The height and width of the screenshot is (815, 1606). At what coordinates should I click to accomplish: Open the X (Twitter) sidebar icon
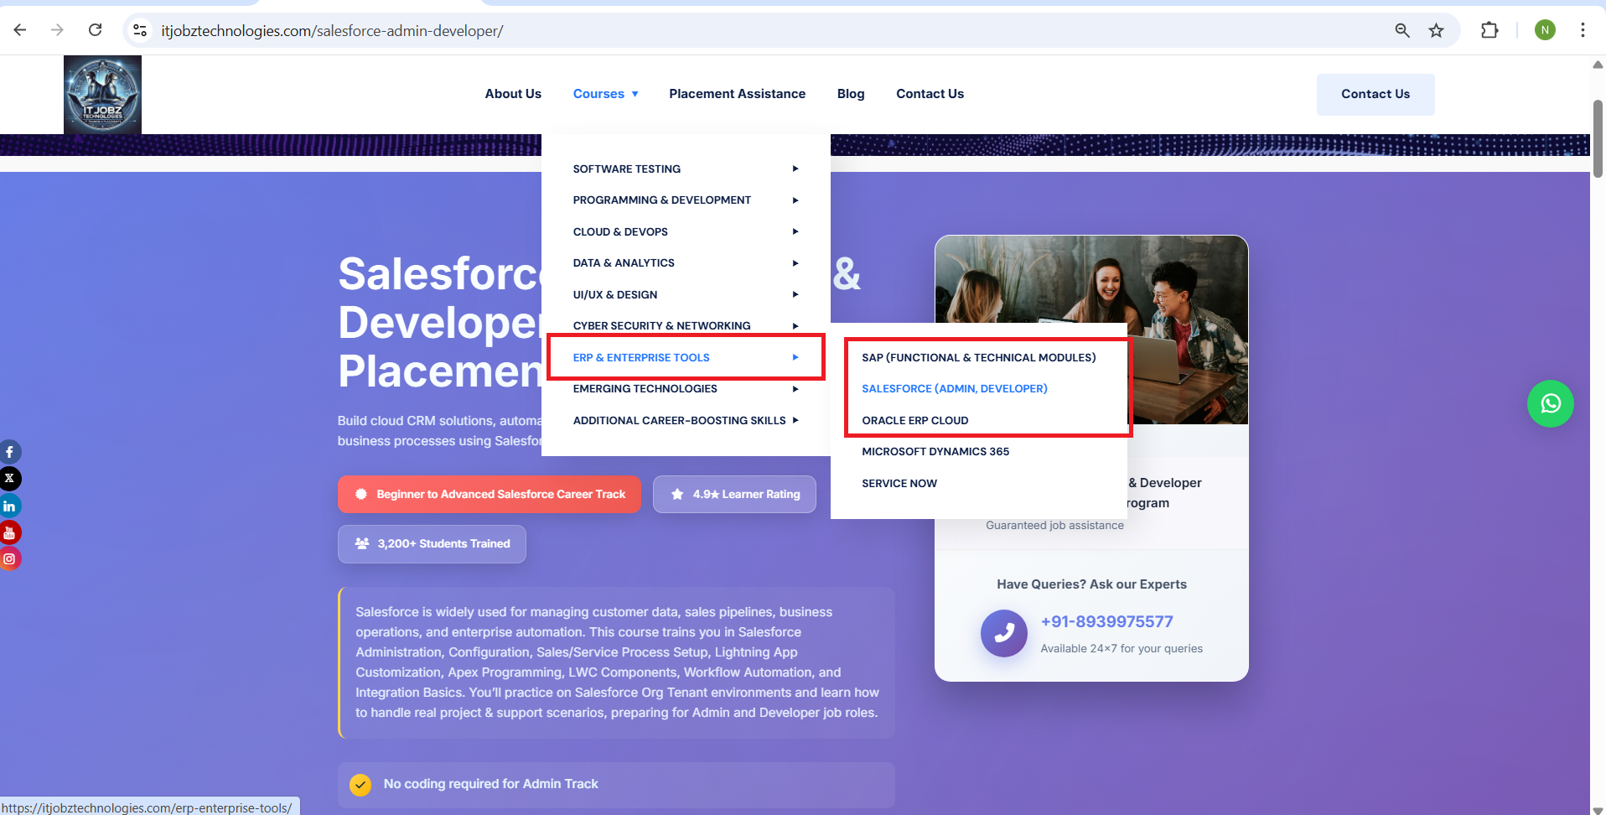10,479
